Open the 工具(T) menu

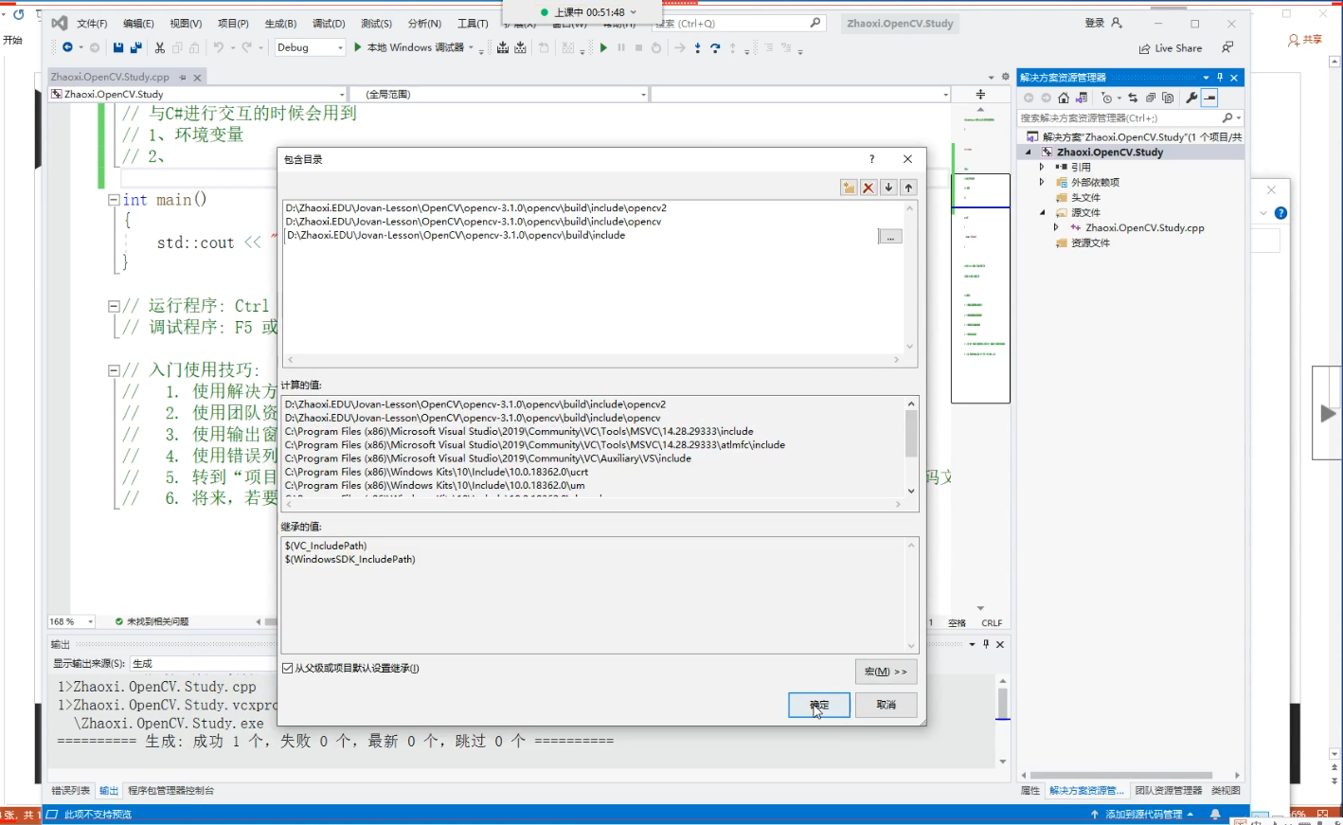coord(473,24)
